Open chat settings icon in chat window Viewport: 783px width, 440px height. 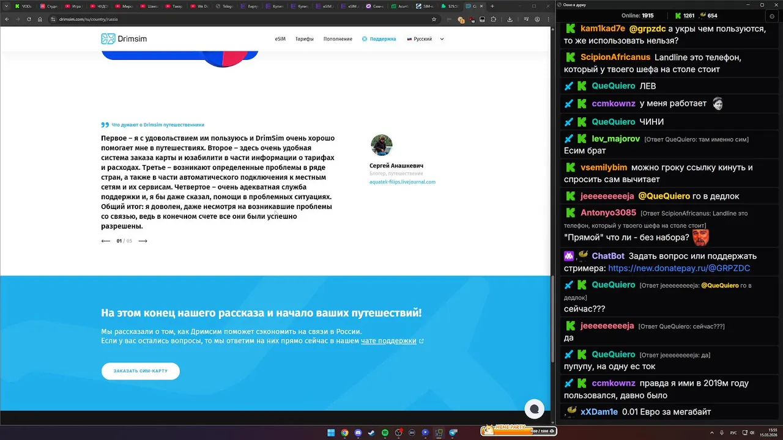(x=771, y=16)
